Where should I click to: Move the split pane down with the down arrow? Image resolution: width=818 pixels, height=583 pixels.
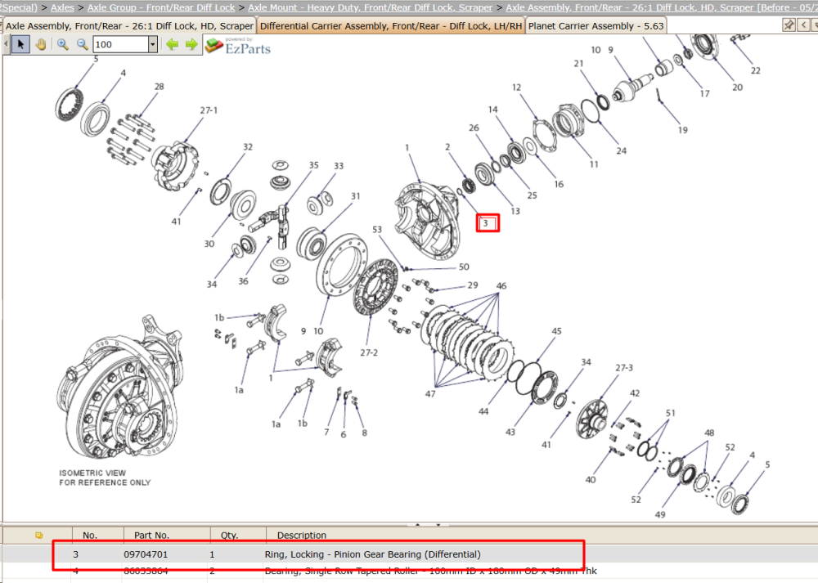point(438,524)
